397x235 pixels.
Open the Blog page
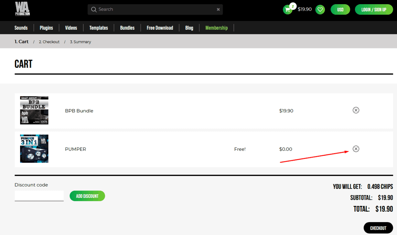[x=189, y=28]
